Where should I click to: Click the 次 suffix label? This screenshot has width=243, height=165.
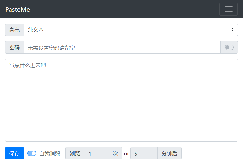point(115,153)
